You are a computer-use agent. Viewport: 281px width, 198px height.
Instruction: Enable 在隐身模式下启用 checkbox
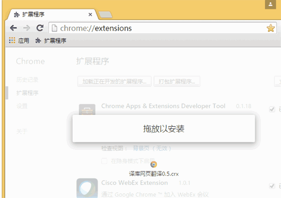click(104, 161)
